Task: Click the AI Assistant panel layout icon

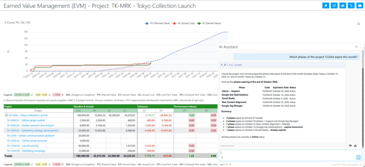Action: click(x=356, y=47)
